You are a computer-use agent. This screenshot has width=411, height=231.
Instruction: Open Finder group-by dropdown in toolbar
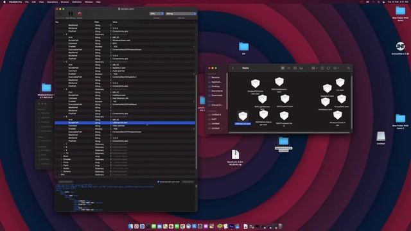pos(315,68)
